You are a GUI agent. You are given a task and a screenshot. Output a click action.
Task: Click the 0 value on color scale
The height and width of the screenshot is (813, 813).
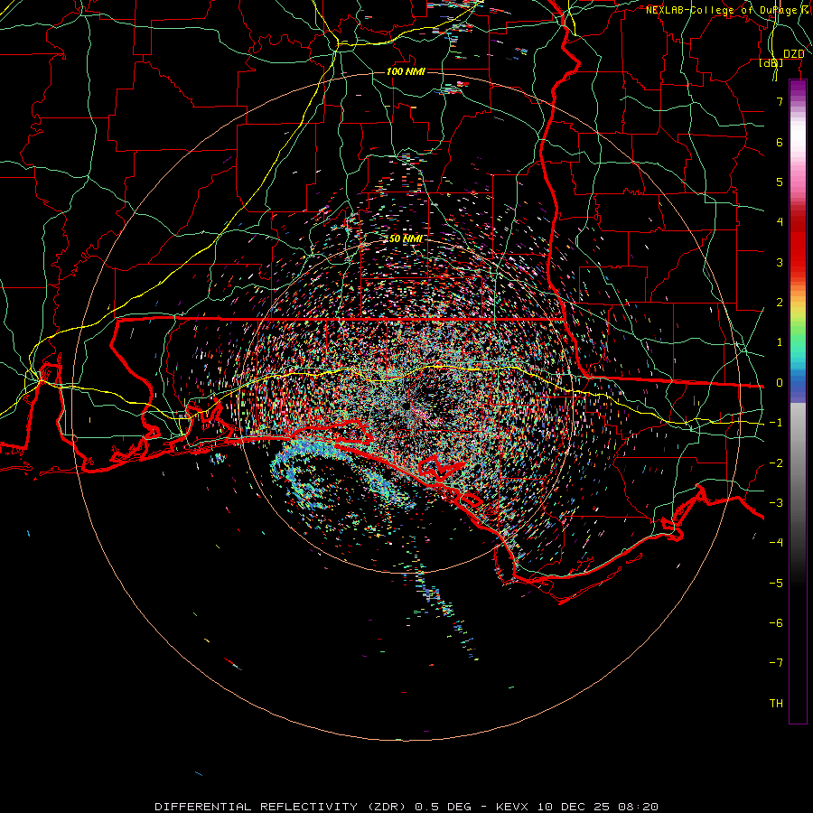click(780, 383)
